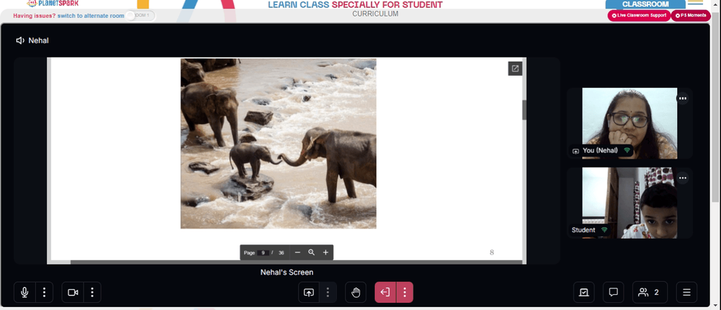Click switch to alternate room link

pyautogui.click(x=91, y=16)
